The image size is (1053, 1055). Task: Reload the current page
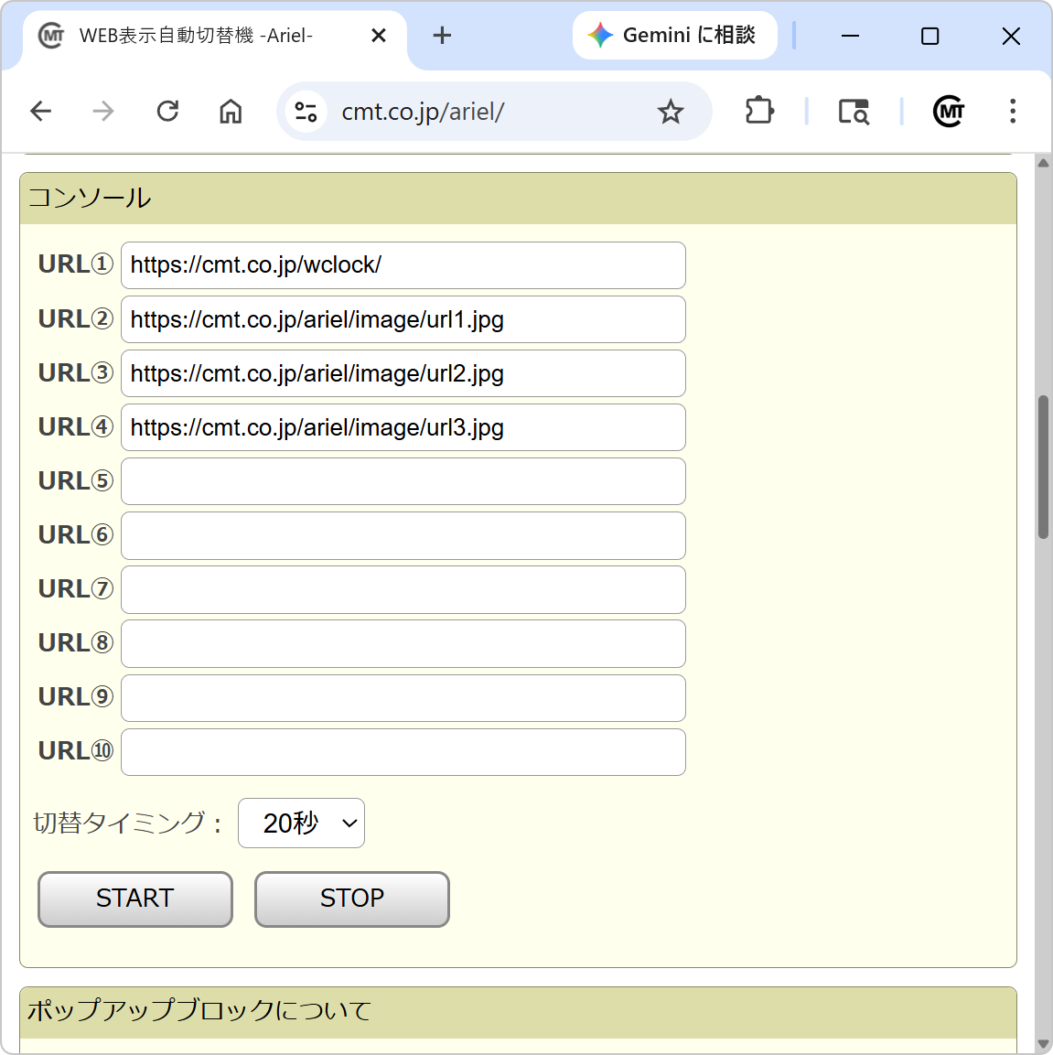[167, 112]
